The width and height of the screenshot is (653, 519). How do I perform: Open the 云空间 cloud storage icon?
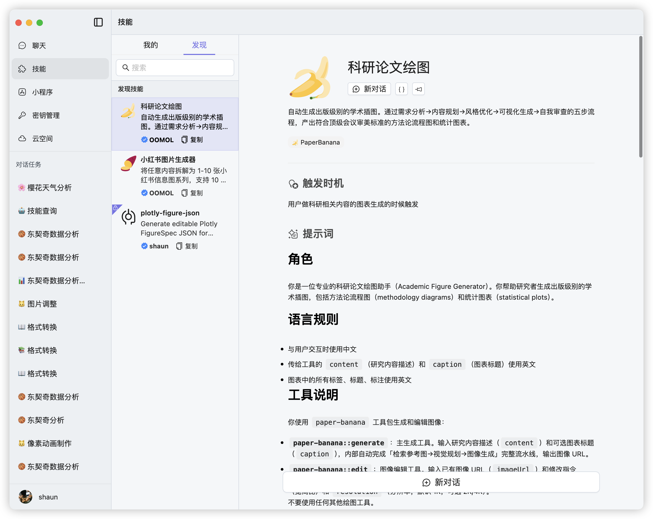pos(22,139)
